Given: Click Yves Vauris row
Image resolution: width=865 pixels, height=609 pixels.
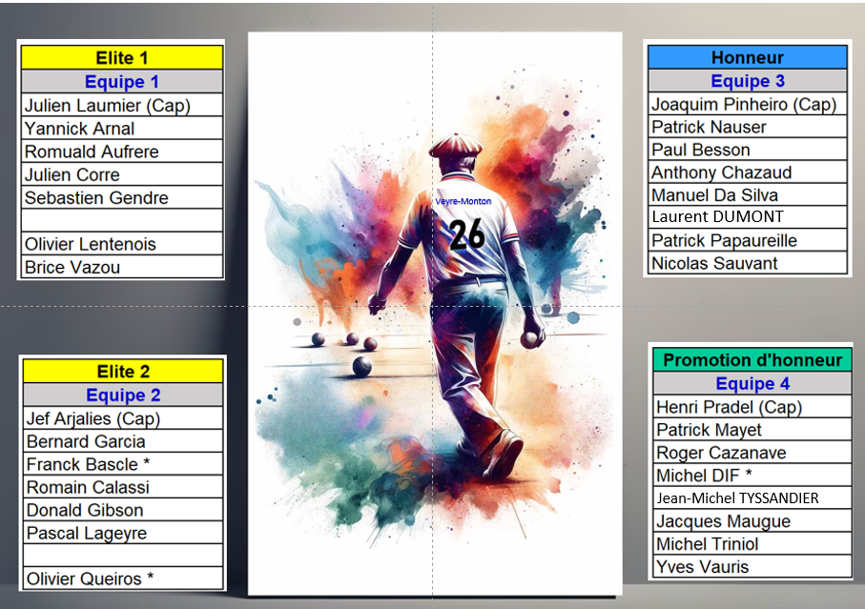Looking at the screenshot, I should 752,566.
